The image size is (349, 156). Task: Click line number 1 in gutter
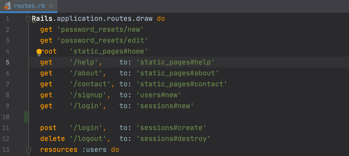pyautogui.click(x=7, y=19)
